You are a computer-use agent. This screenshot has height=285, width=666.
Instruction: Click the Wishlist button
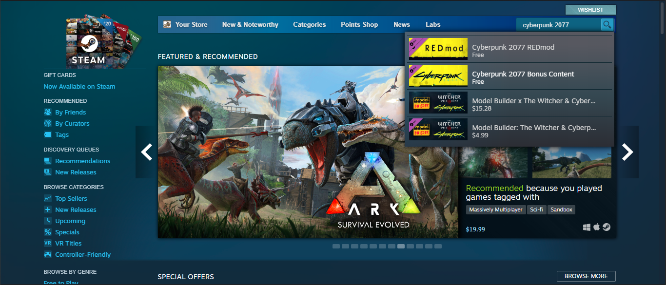tap(591, 10)
